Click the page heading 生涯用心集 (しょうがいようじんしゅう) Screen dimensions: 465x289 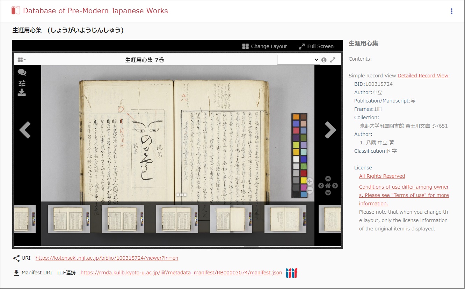pos(68,30)
